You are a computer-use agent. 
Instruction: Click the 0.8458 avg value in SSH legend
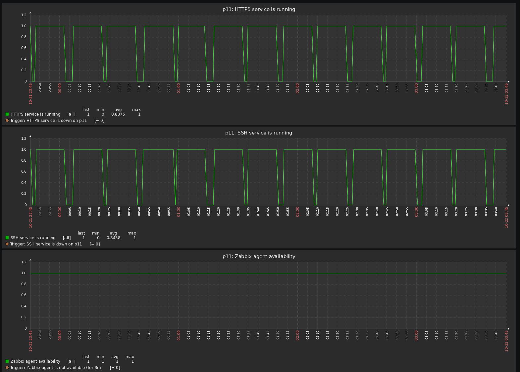(113, 238)
